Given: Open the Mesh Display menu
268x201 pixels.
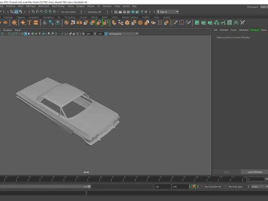Looking at the screenshot, I should tap(58, 6).
